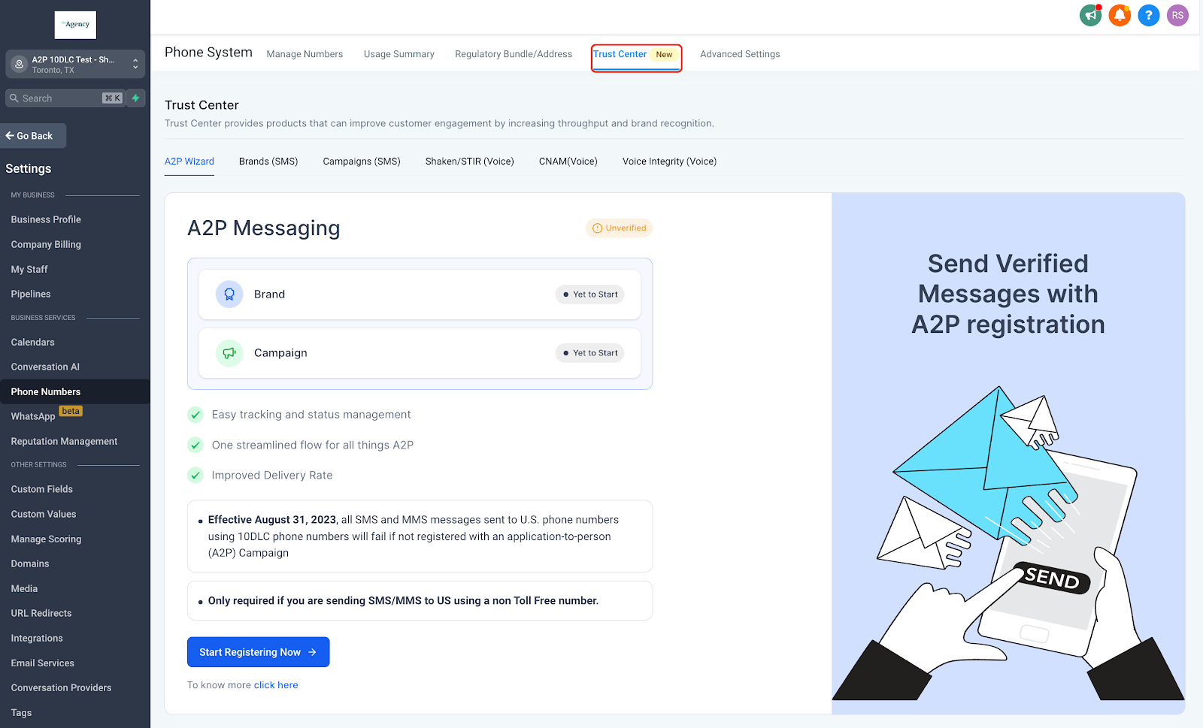Screen dimensions: 1203x728
Task: Click the blue question mark help icon
Action: click(x=1149, y=15)
